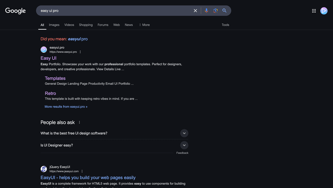333x188 pixels.
Task: Expand the "Is UI Designer easy?" question
Action: (x=184, y=145)
